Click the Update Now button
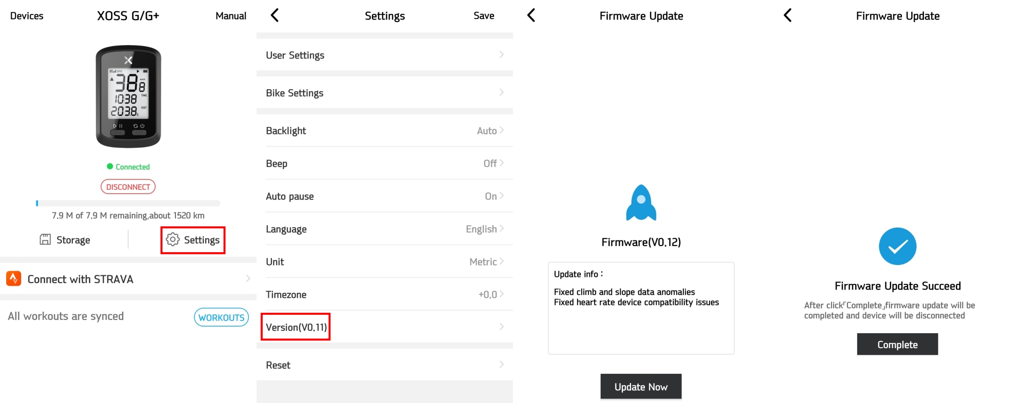1026x403 pixels. click(641, 387)
